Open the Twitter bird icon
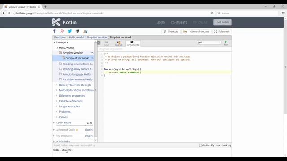This screenshot has height=161, width=287. tap(70, 31)
